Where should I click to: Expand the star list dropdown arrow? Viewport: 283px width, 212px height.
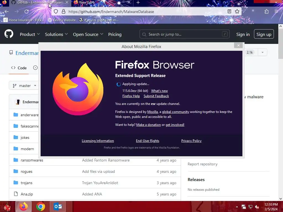coord(263,52)
